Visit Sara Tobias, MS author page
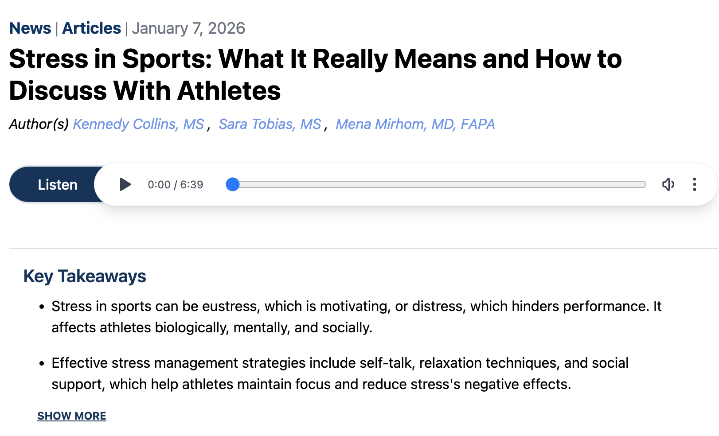 coord(270,124)
